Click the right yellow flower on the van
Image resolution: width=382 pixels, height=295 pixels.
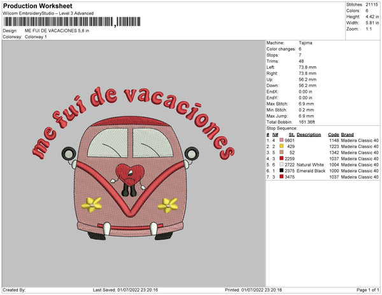pos(168,204)
